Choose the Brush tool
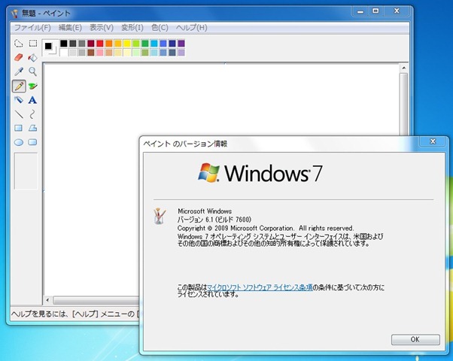This screenshot has width=453, height=361. point(32,86)
